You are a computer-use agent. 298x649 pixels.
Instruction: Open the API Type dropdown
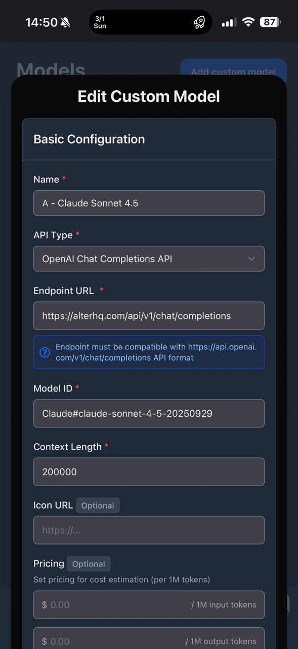coord(149,259)
